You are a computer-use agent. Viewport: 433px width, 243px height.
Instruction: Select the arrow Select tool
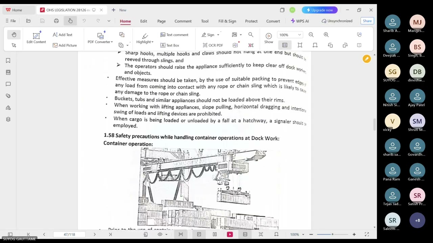[x=14, y=45]
